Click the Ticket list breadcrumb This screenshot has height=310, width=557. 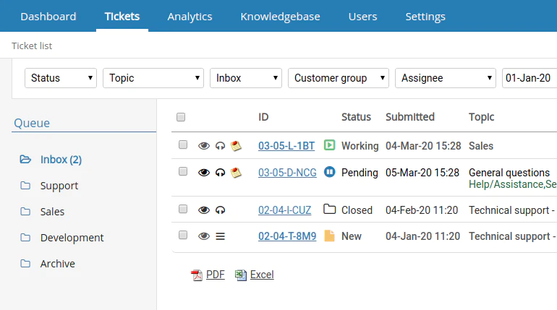click(32, 46)
